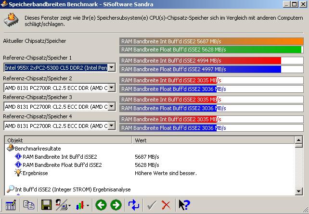Click green Float bar showing 5628 MB/s
This screenshot has width=309, height=214.
pyautogui.click(x=211, y=50)
